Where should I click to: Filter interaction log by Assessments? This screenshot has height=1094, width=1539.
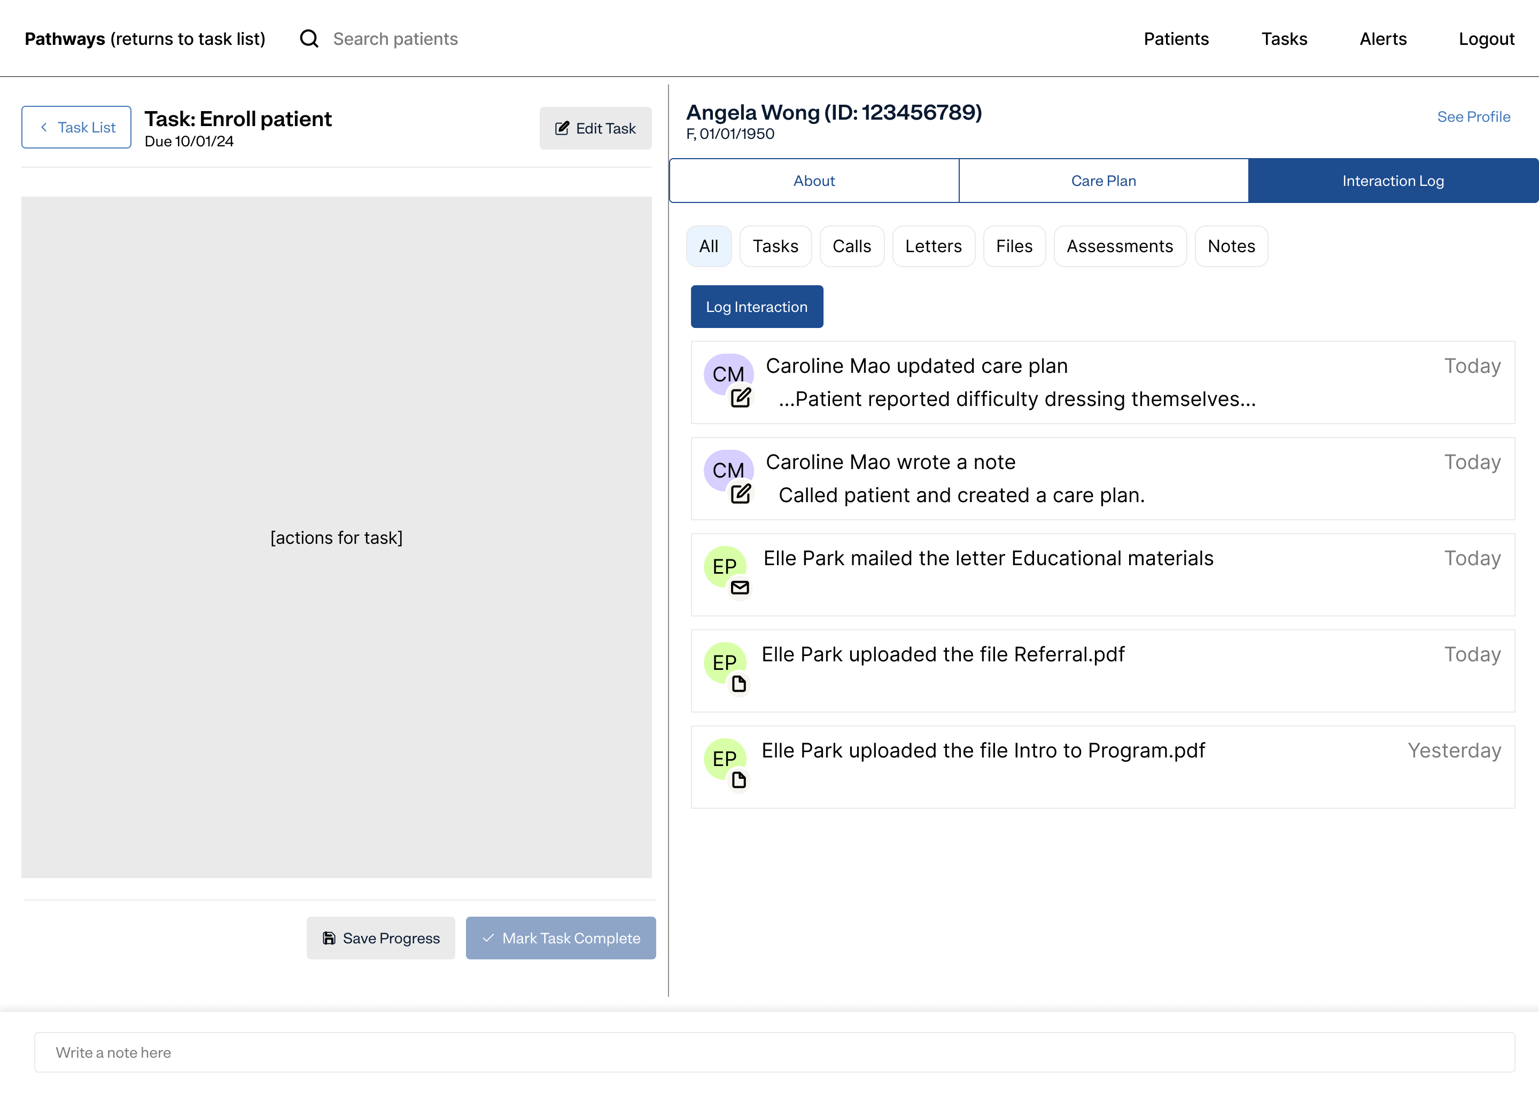point(1120,246)
